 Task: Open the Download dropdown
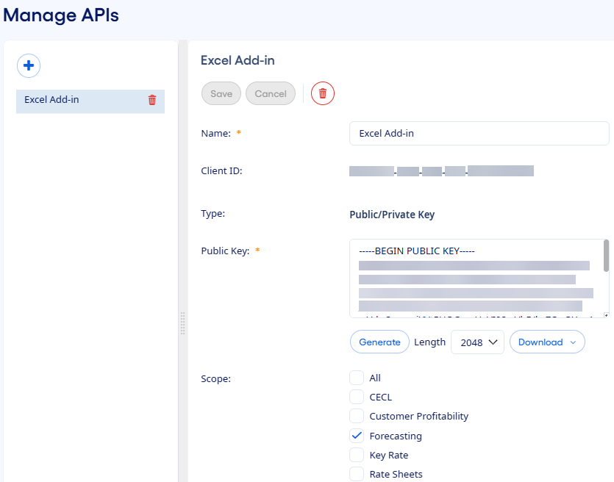pos(547,342)
